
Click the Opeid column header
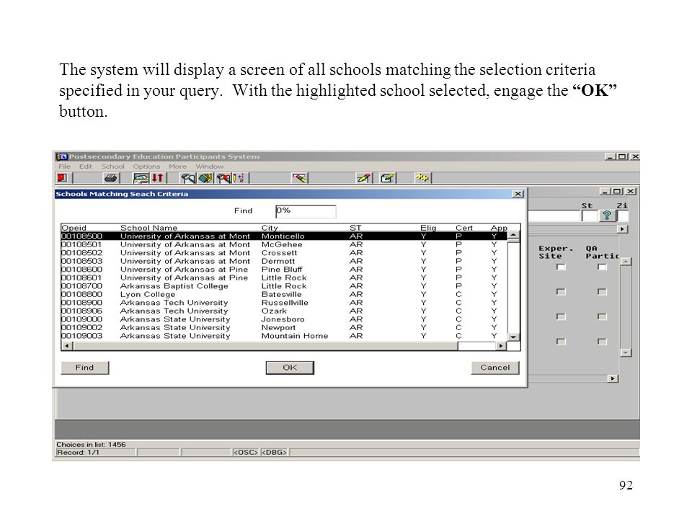point(74,228)
